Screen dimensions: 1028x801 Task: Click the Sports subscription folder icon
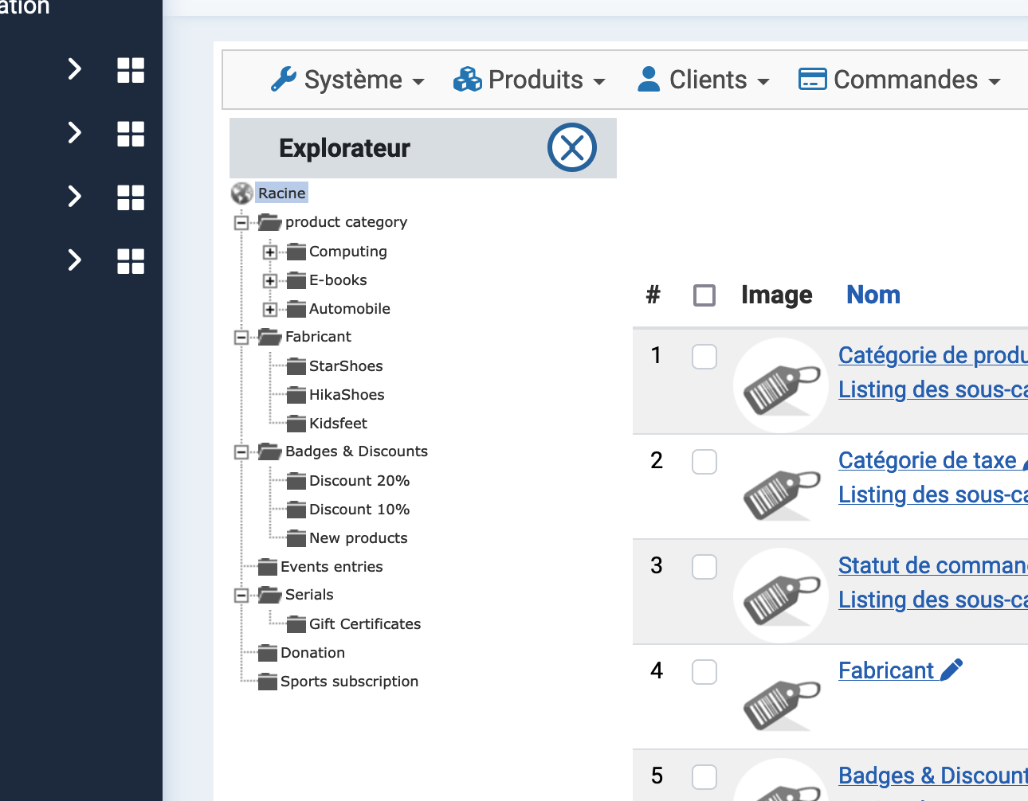coord(268,682)
